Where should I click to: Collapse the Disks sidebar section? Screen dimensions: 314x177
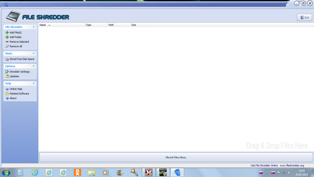point(34,53)
